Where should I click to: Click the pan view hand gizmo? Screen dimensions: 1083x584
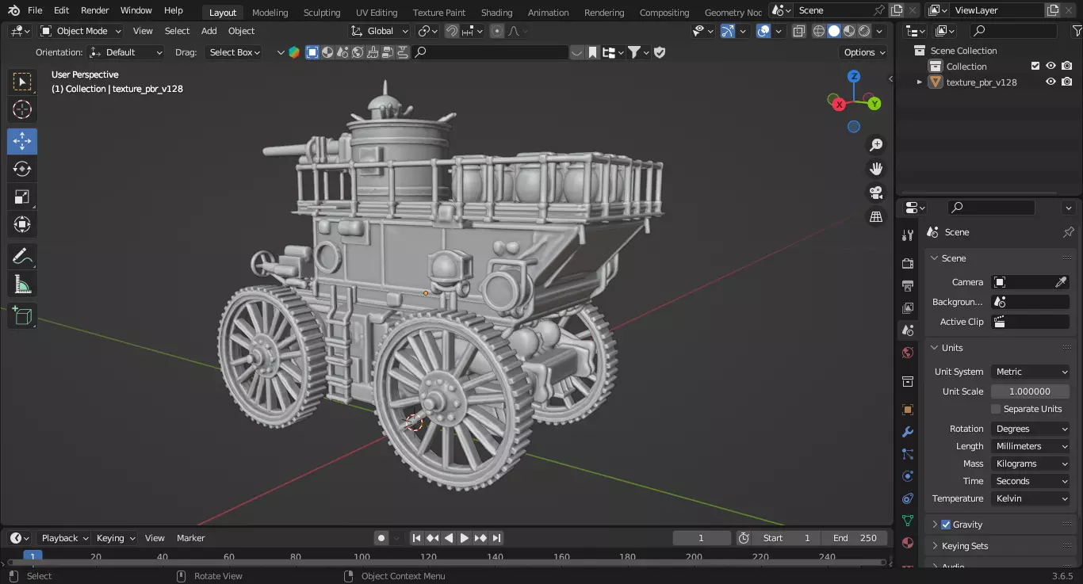(x=876, y=169)
